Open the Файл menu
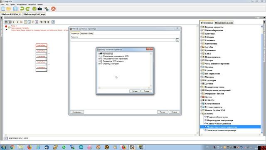 (2, 5)
